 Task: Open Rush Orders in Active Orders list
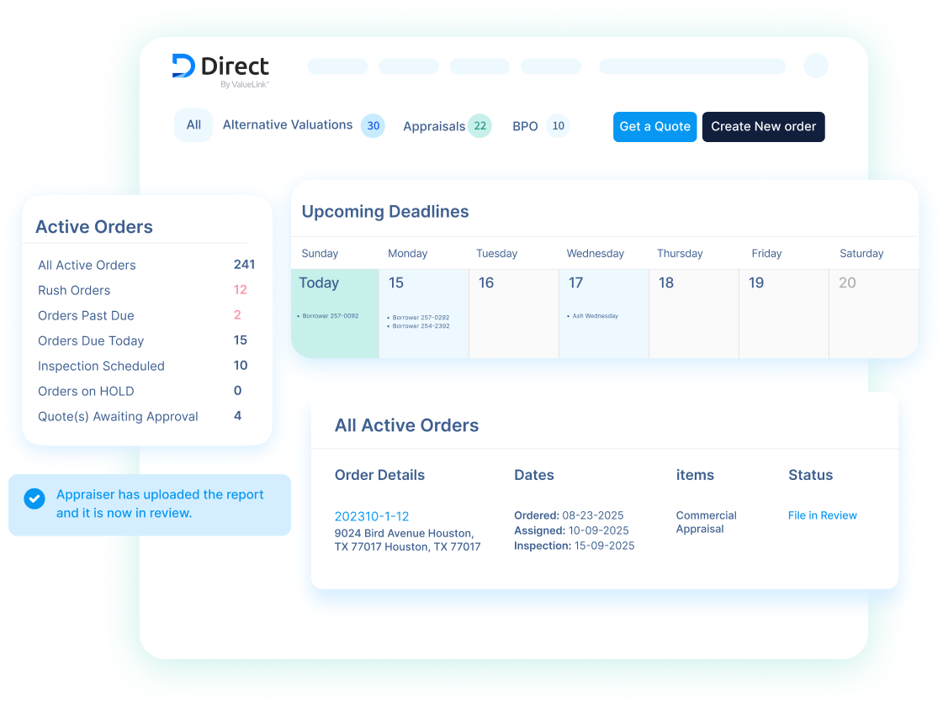pos(74,290)
